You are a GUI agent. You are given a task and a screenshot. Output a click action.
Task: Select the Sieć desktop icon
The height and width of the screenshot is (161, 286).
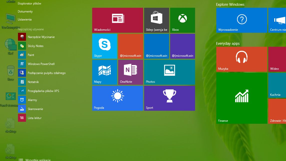[x=10, y=46]
